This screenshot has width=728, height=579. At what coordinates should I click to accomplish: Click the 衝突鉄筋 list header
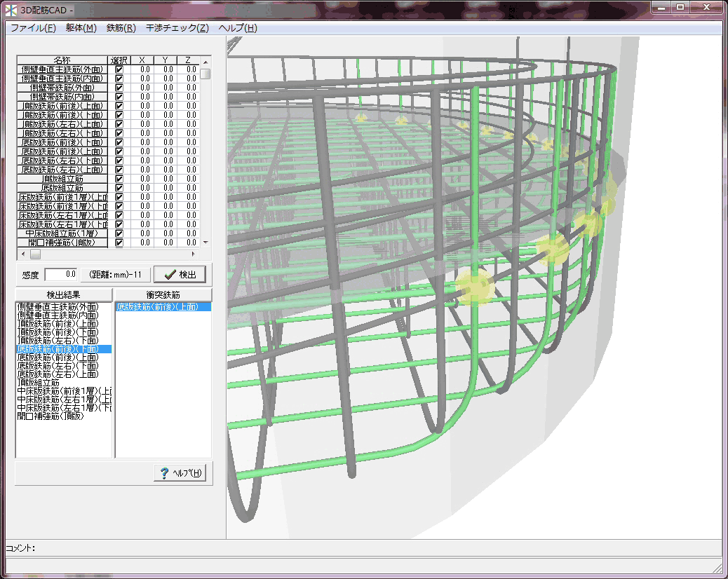(163, 294)
